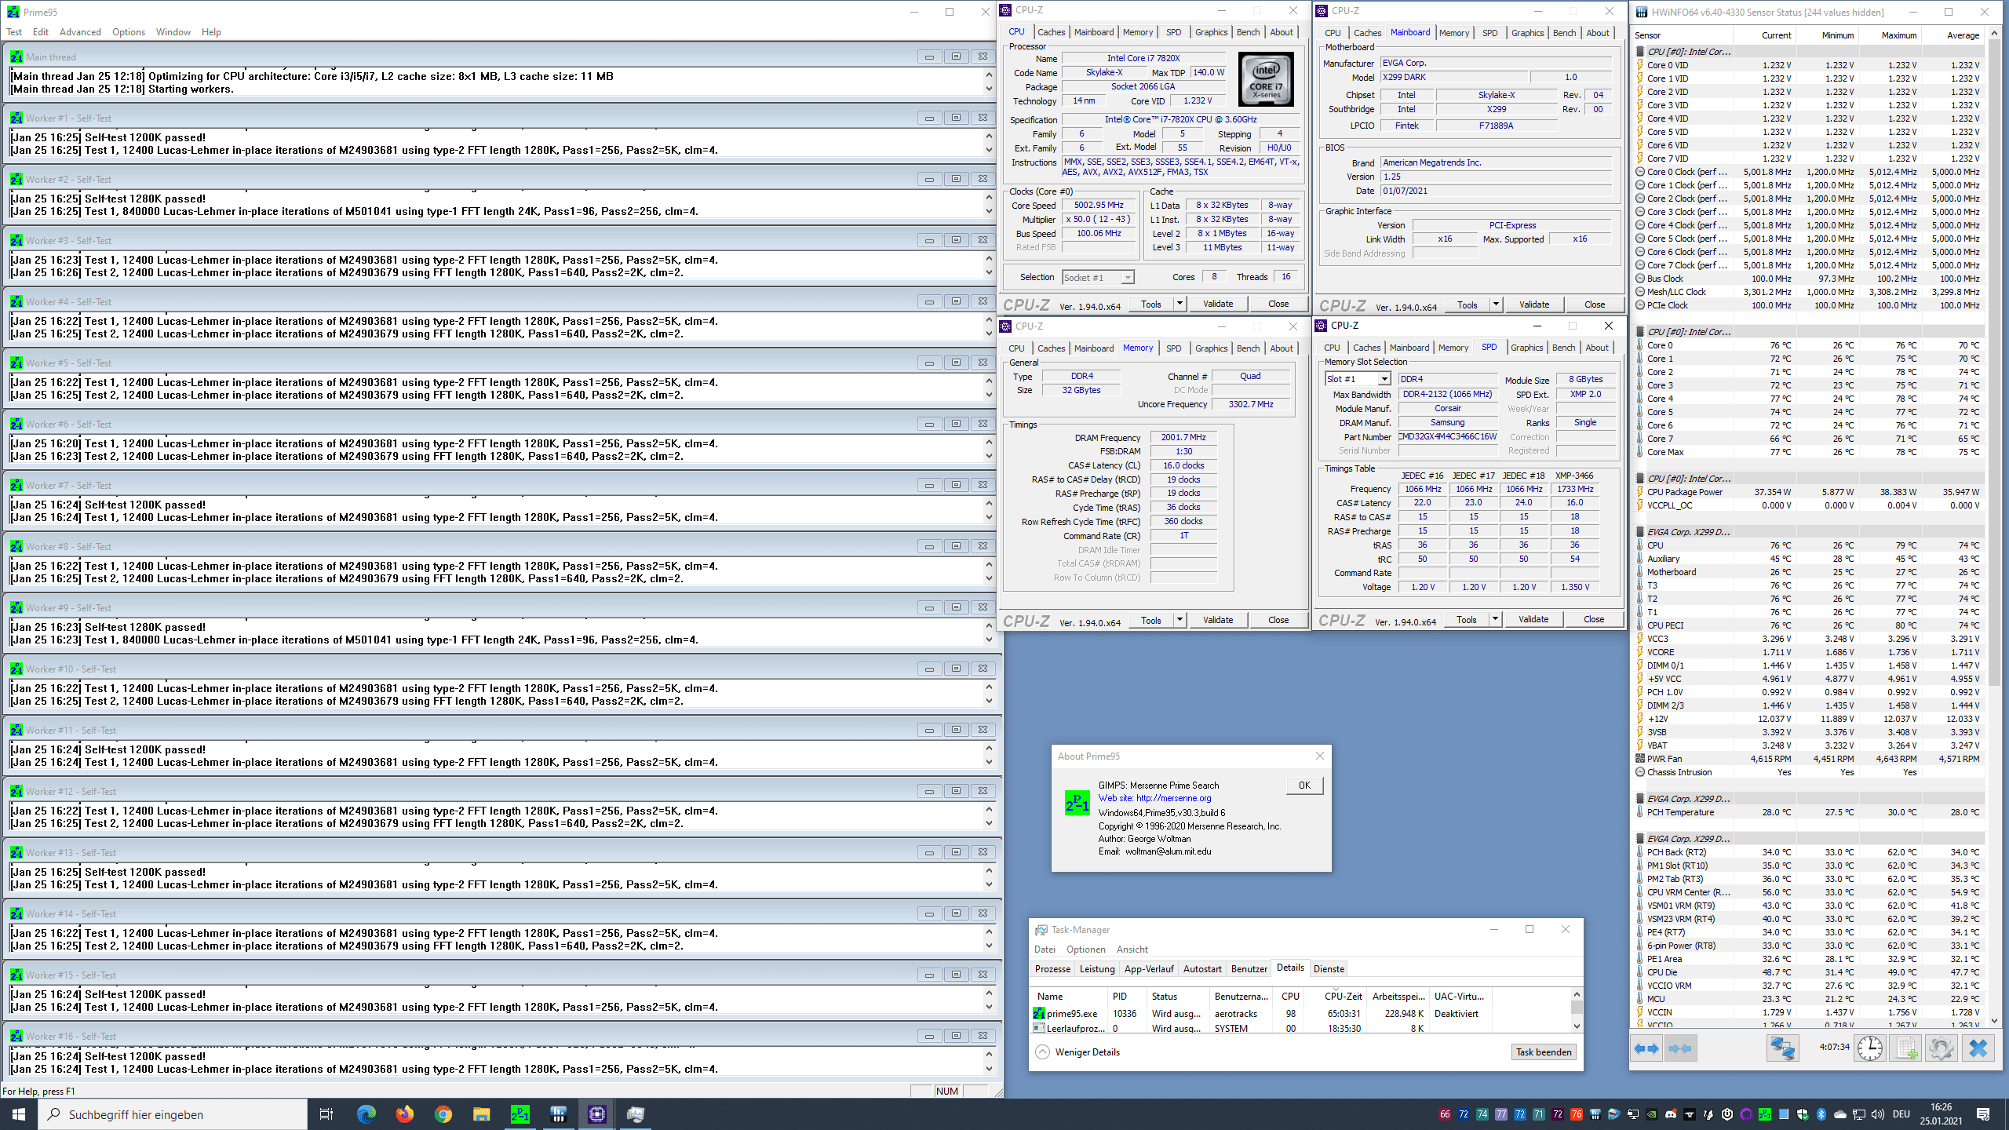Open Tools dropdown arrow in CPU-Z Mainboard window
This screenshot has height=1130, width=2009.
pos(1496,304)
